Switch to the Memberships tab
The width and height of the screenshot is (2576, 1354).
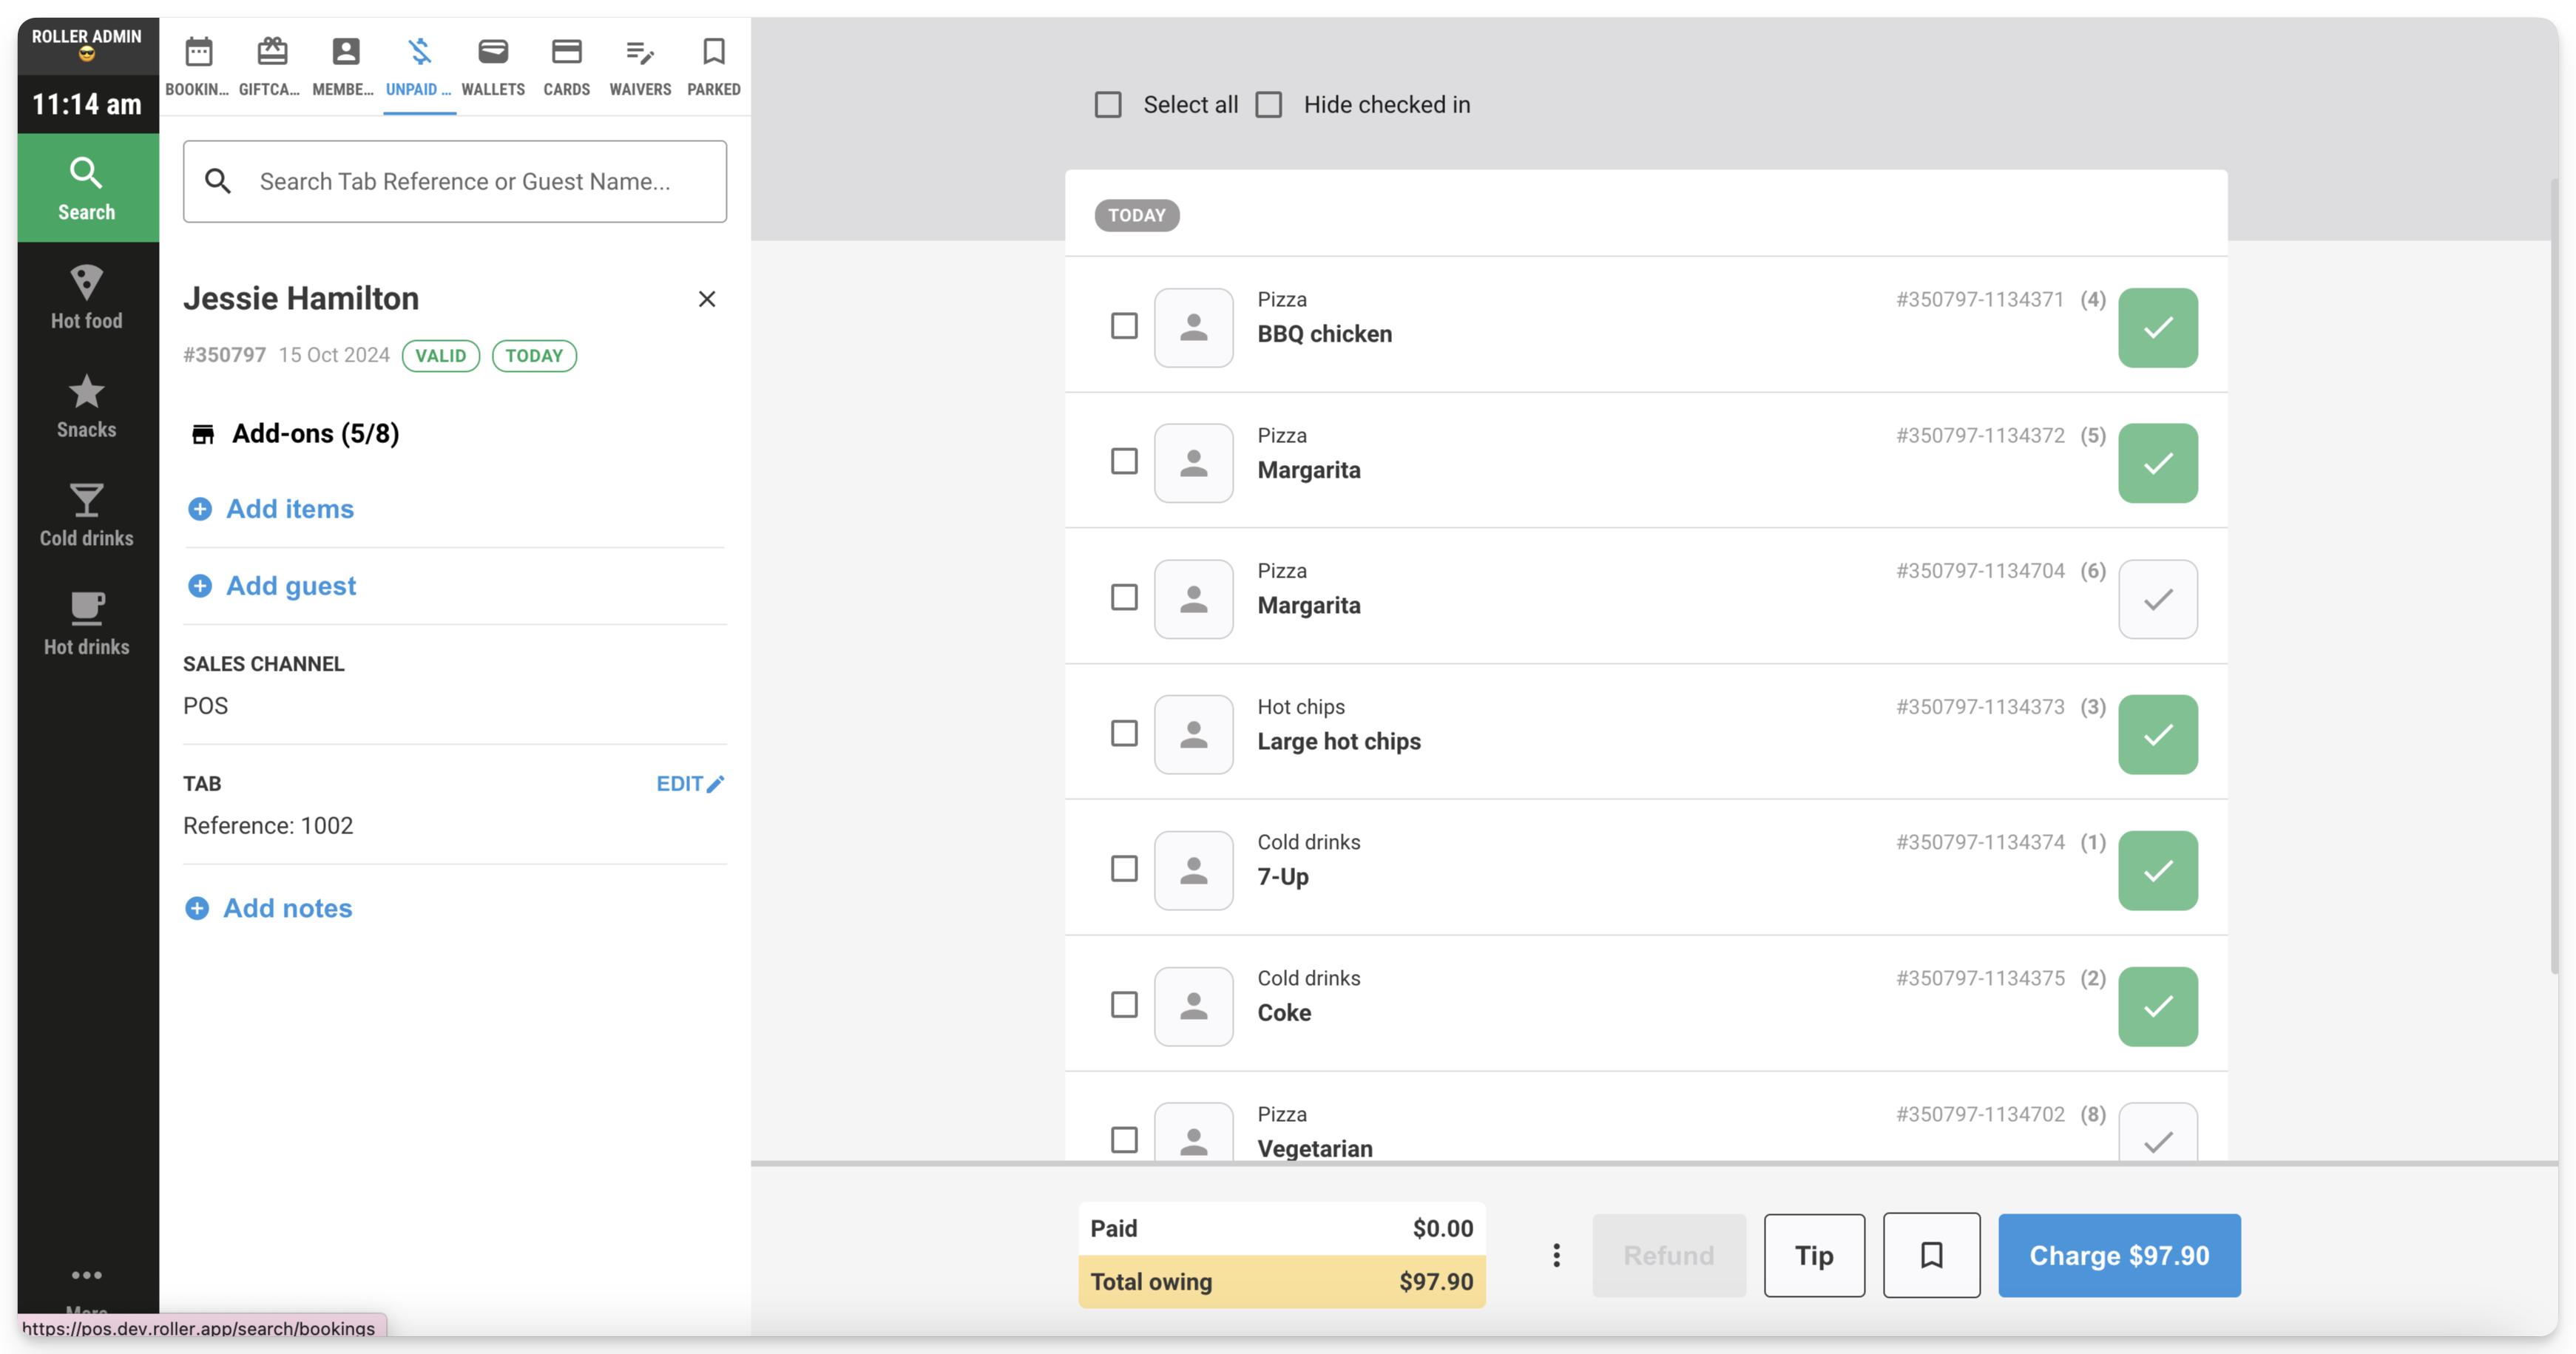[345, 66]
